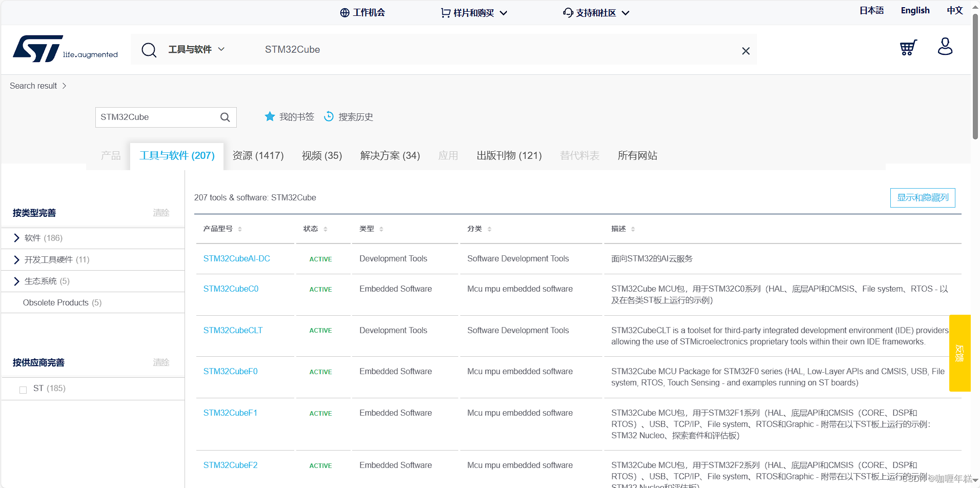Viewport: 980px width, 488px height.
Task: Click the 应用 tab
Action: (448, 156)
